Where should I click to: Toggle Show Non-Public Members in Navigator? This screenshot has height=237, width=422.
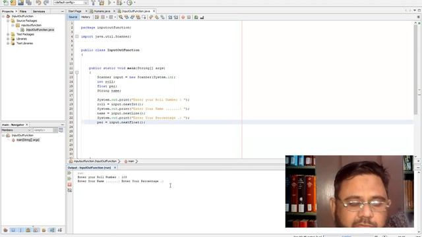(28, 230)
